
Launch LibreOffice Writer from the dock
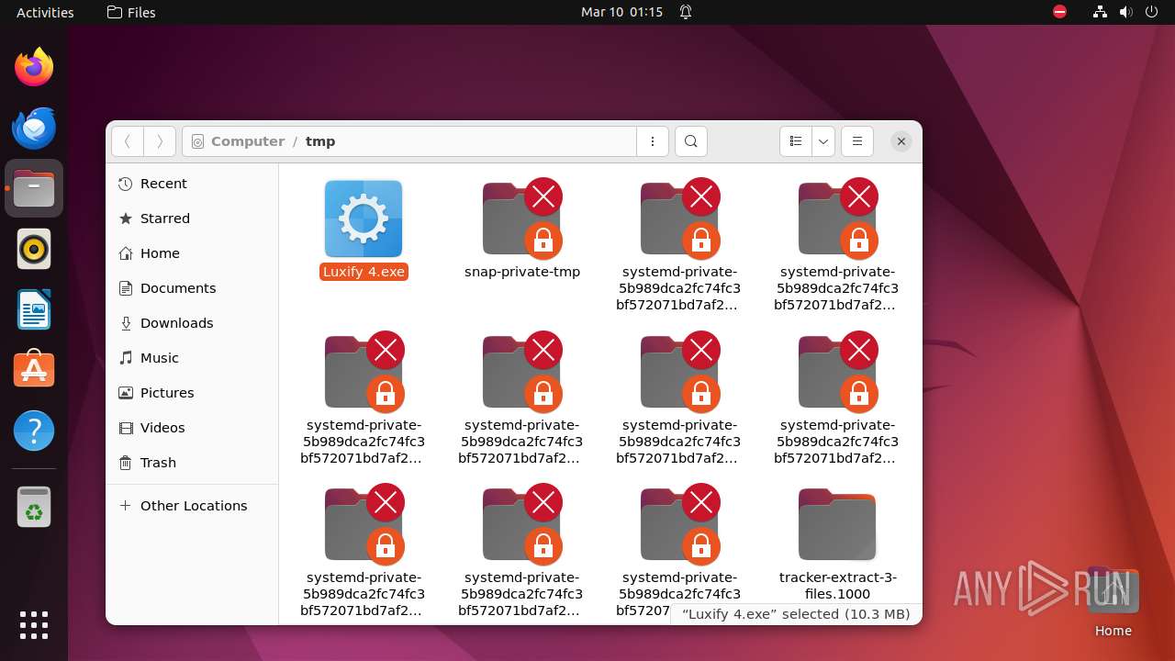click(34, 309)
